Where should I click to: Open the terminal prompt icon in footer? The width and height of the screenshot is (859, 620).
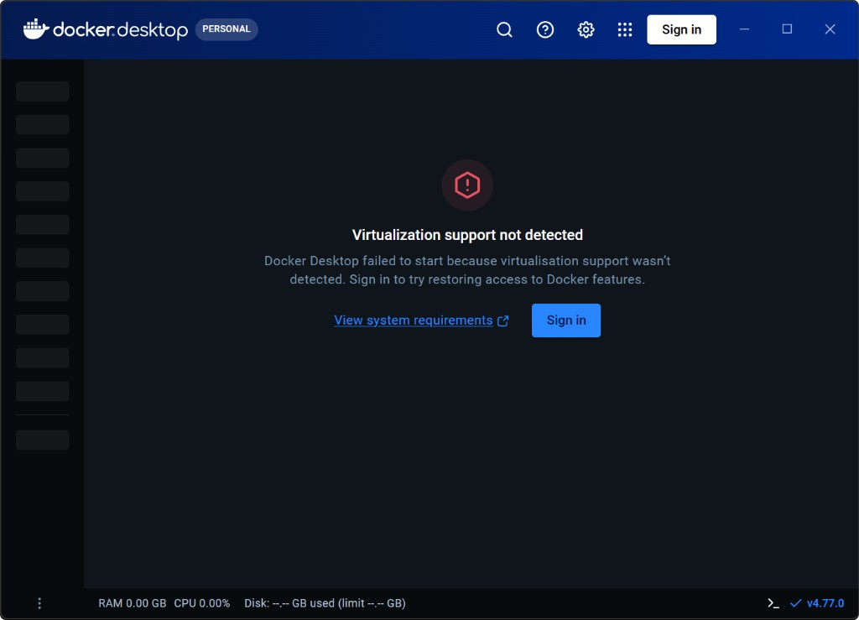click(773, 603)
